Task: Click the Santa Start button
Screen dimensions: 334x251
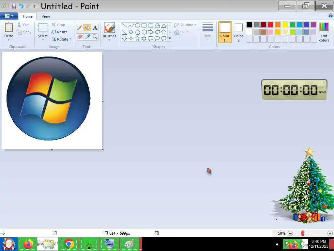Action: pos(8,244)
